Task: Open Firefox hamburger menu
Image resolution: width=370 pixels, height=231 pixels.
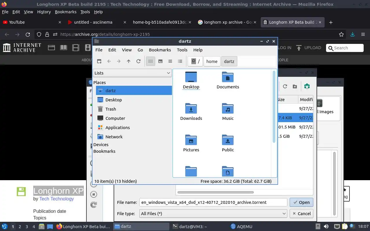Action: point(363,34)
